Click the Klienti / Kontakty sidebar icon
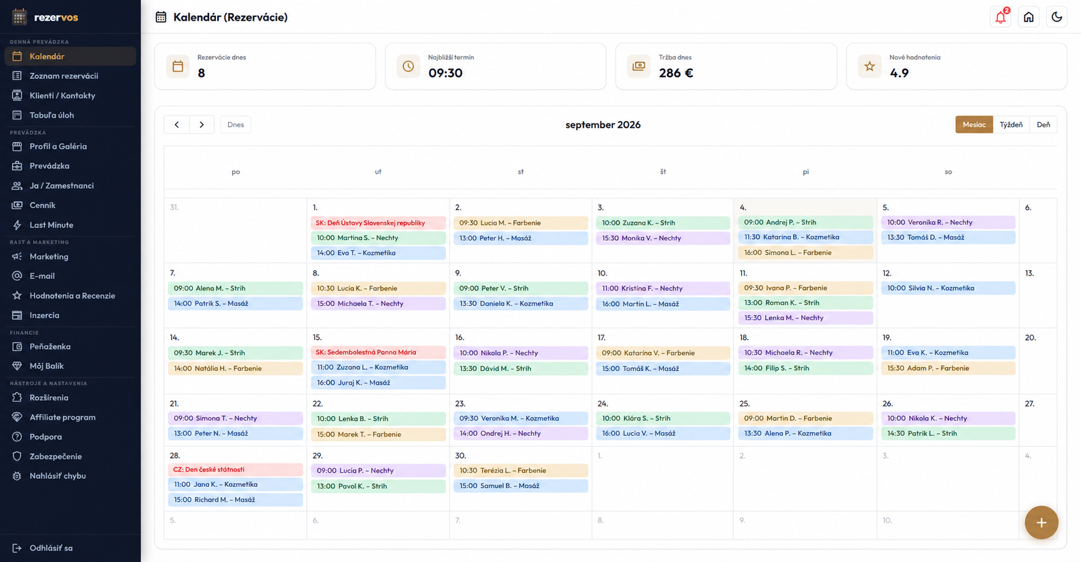The height and width of the screenshot is (562, 1081). 17,96
